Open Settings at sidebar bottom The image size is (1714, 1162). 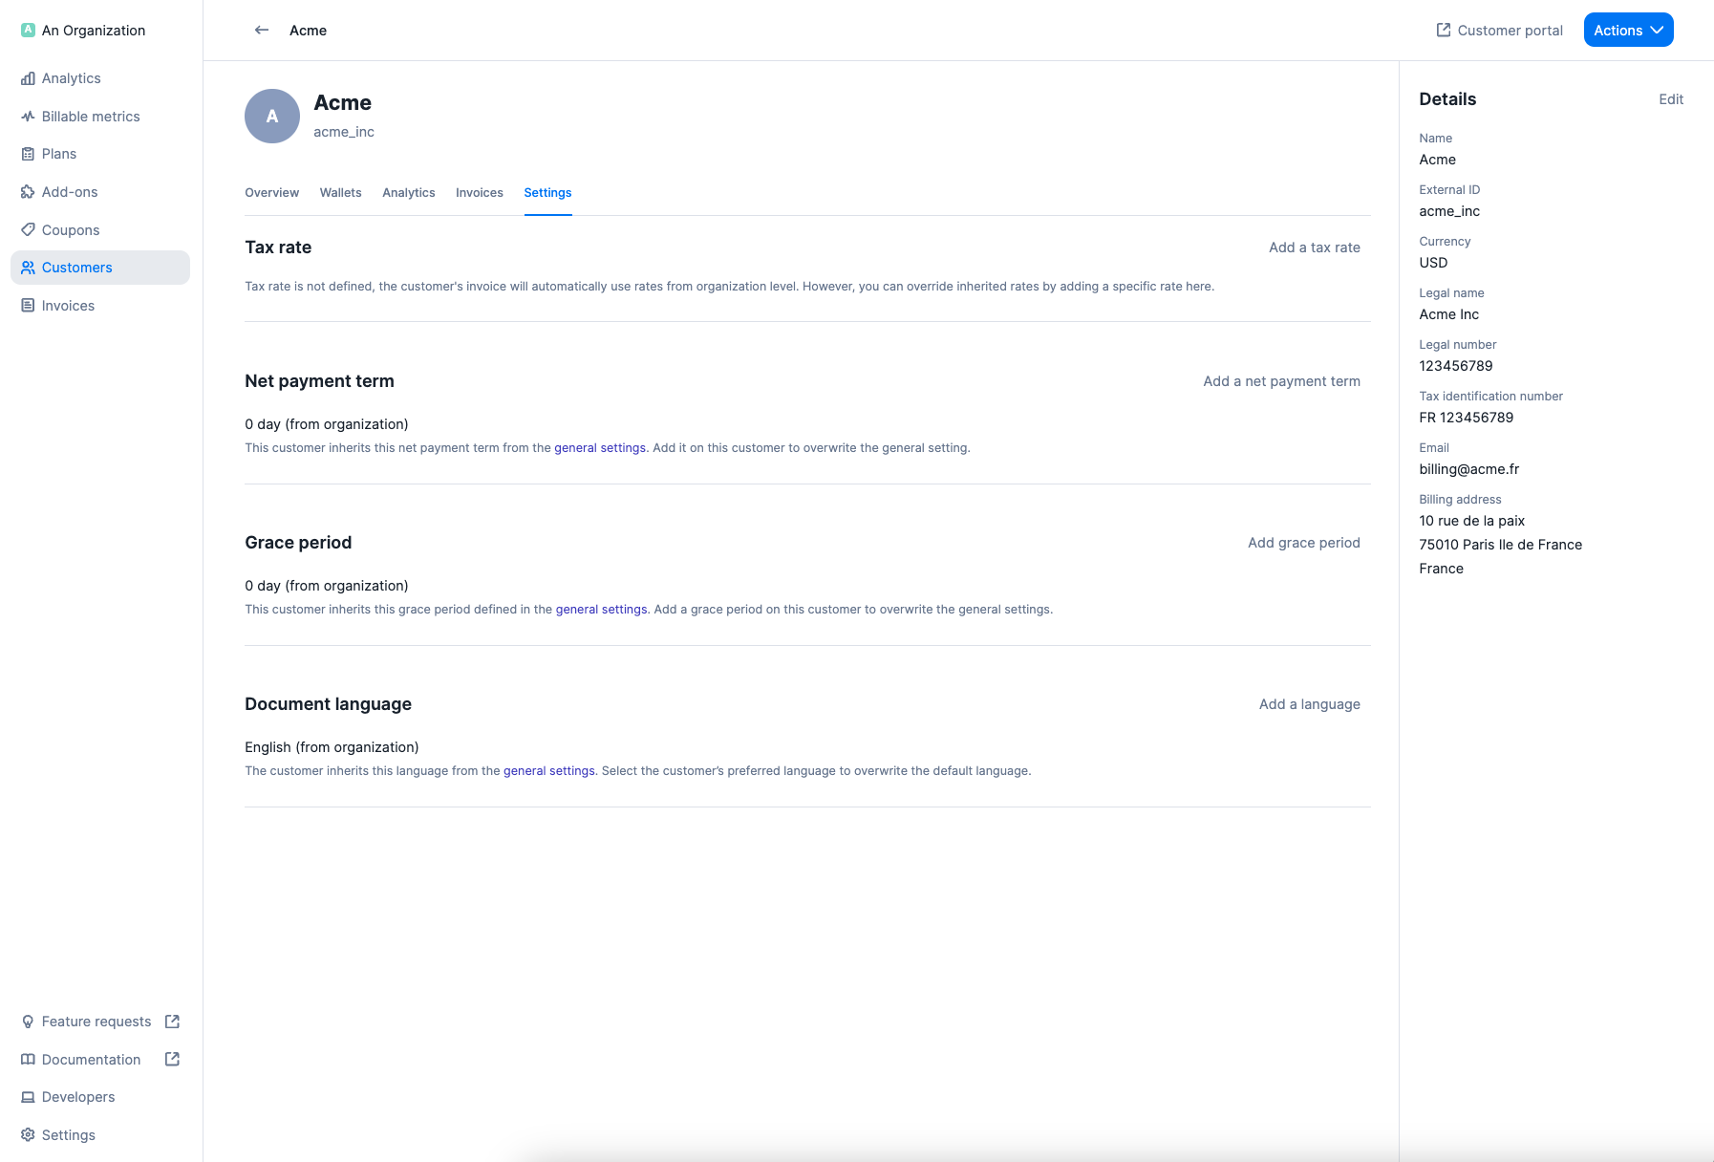(100, 1135)
